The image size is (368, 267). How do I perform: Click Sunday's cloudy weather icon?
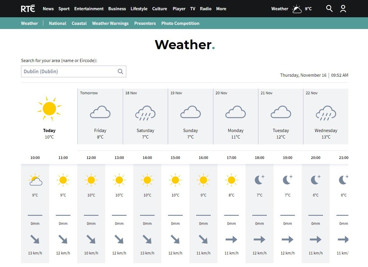[x=190, y=112]
